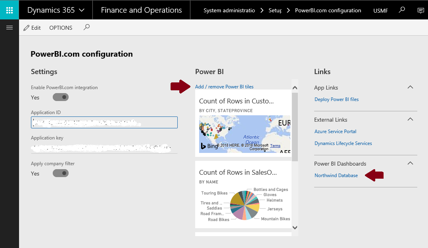Image resolution: width=428 pixels, height=248 pixels.
Task: Expand the navigation pane hamburger icon
Action: (10, 27)
